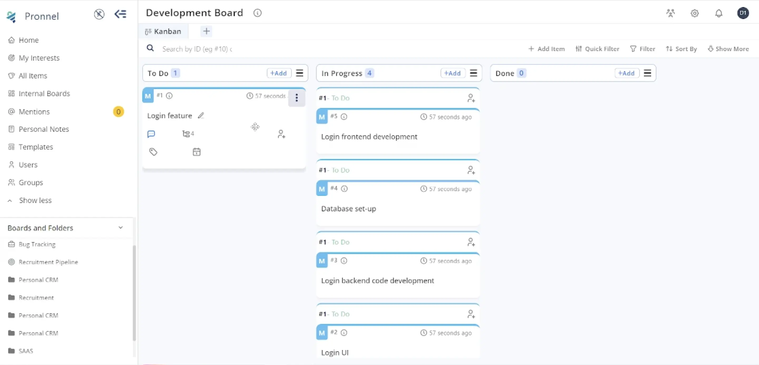
Task: Open Internal Boards in sidebar
Action: point(44,93)
